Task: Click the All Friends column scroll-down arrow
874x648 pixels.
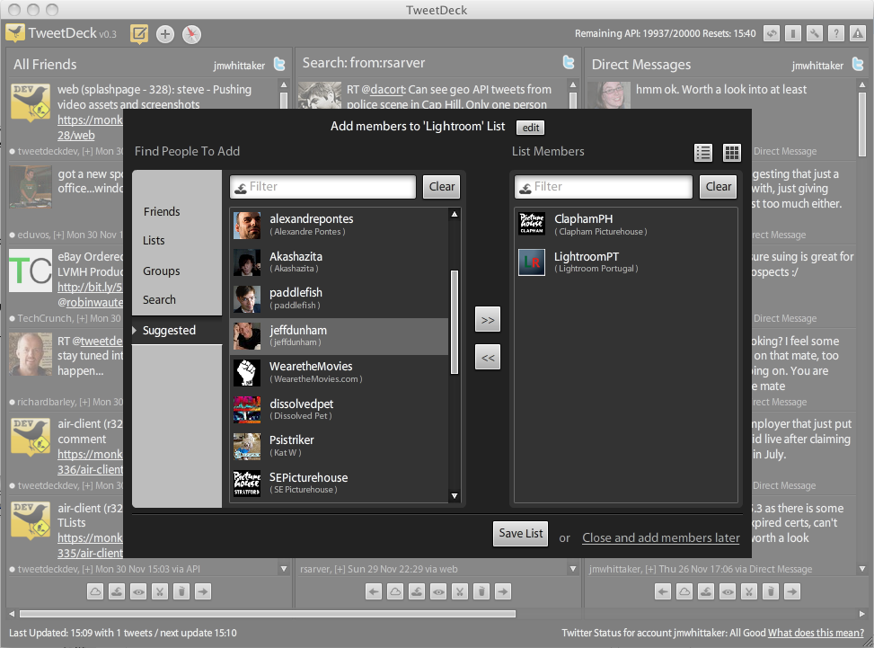Action: point(284,569)
